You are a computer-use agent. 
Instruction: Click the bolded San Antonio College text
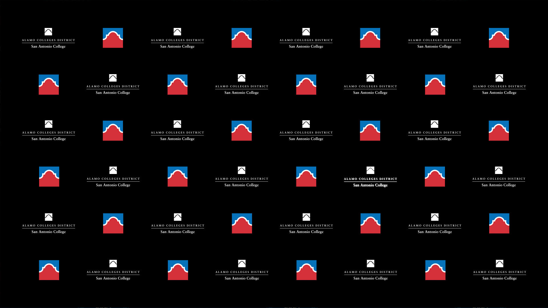370,185
